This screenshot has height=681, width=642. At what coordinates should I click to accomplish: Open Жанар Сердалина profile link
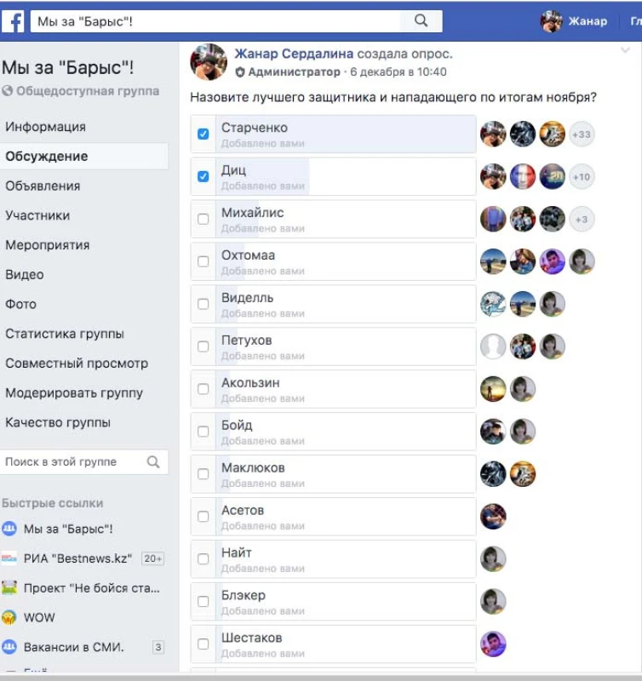(294, 54)
